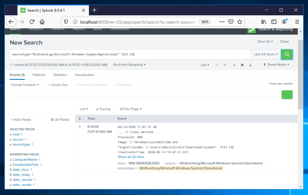Click the green search magnifier button

click(287, 55)
